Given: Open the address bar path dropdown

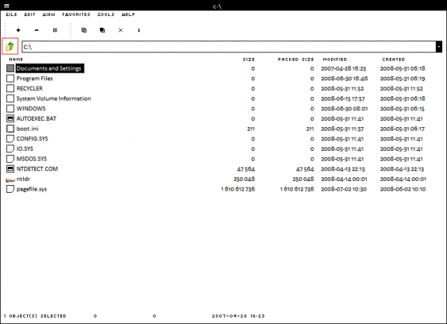Looking at the screenshot, I should pyautogui.click(x=439, y=47).
